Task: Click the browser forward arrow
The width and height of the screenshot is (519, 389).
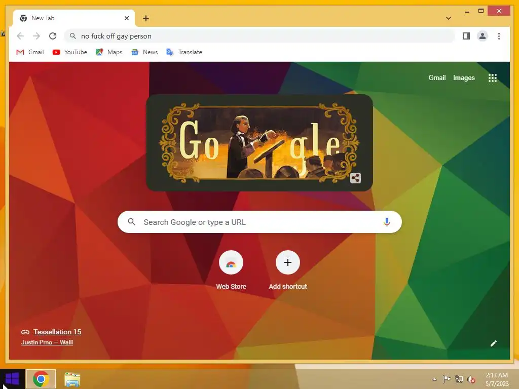Action: coord(36,36)
